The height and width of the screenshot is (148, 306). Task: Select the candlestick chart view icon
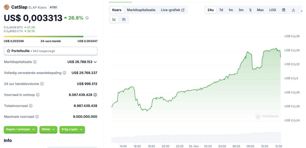124,19
